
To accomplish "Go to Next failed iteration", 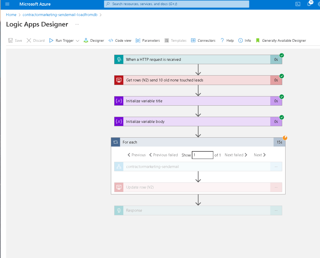I will pyautogui.click(x=236, y=155).
